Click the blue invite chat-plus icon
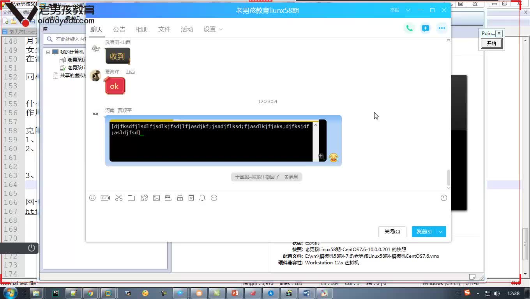Image resolution: width=530 pixels, height=299 pixels. point(426,28)
